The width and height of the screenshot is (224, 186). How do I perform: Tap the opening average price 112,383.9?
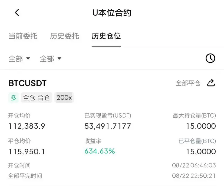pyautogui.click(x=27, y=126)
